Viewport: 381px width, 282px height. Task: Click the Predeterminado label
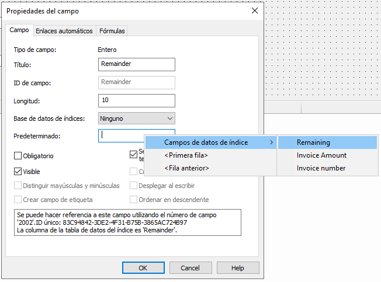coord(37,136)
